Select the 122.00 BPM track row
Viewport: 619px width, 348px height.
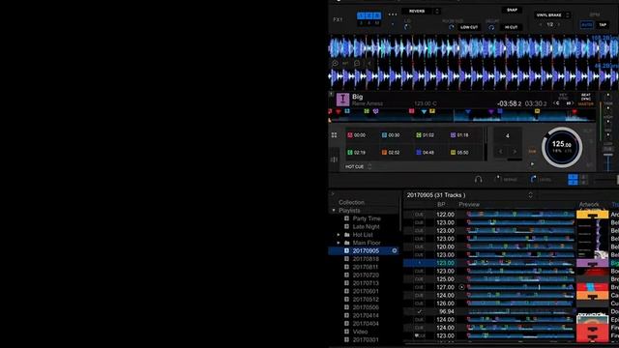pos(511,215)
